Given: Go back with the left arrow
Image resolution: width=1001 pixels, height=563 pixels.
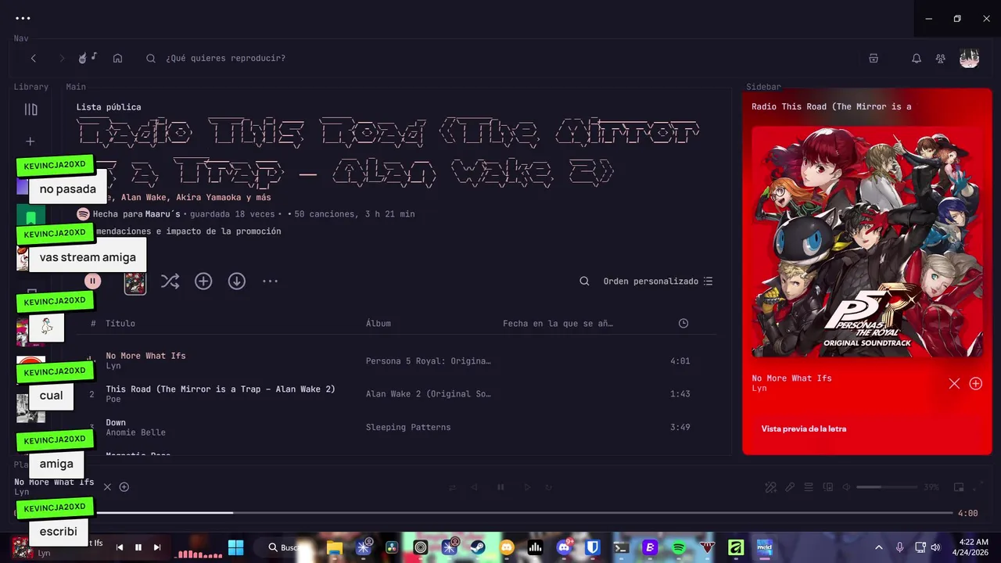Looking at the screenshot, I should click(34, 59).
